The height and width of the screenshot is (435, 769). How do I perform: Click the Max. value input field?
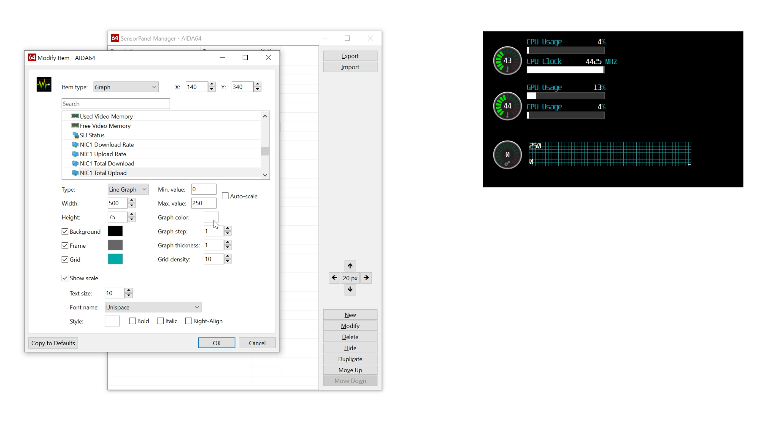coord(204,203)
